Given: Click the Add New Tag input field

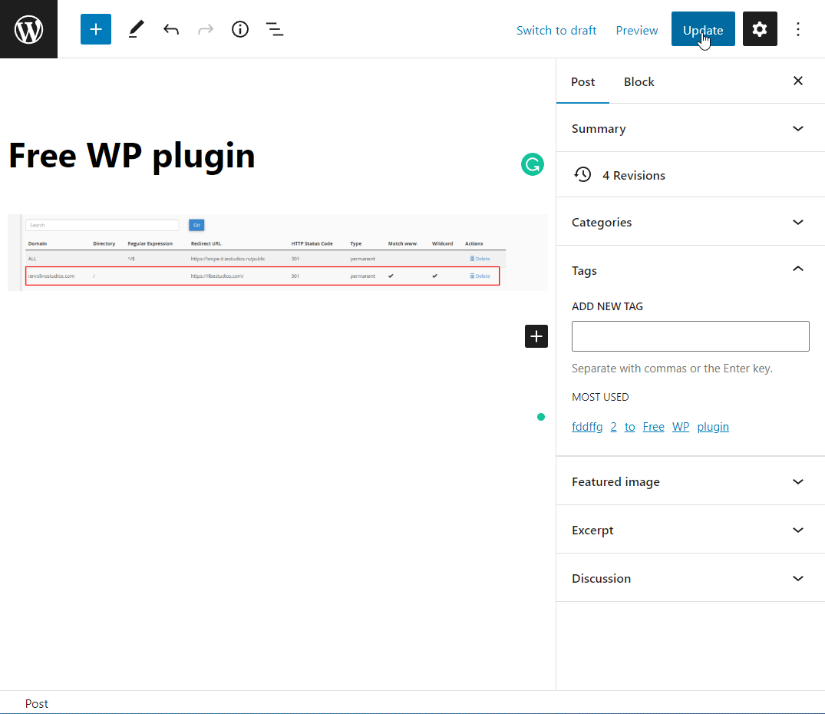Looking at the screenshot, I should click(x=690, y=336).
